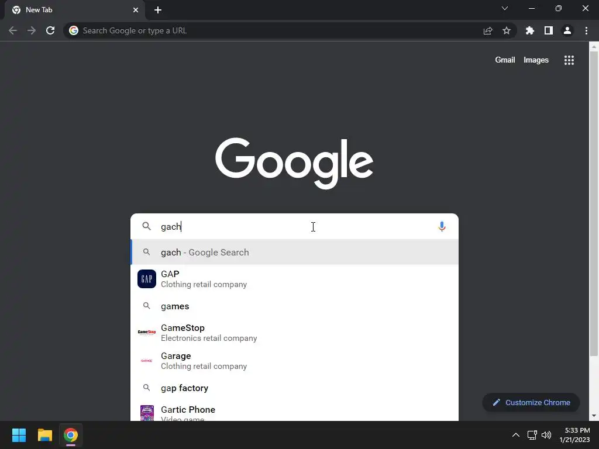The image size is (599, 449).
Task: Click the GameStop logo thumbnail
Action: (147, 332)
